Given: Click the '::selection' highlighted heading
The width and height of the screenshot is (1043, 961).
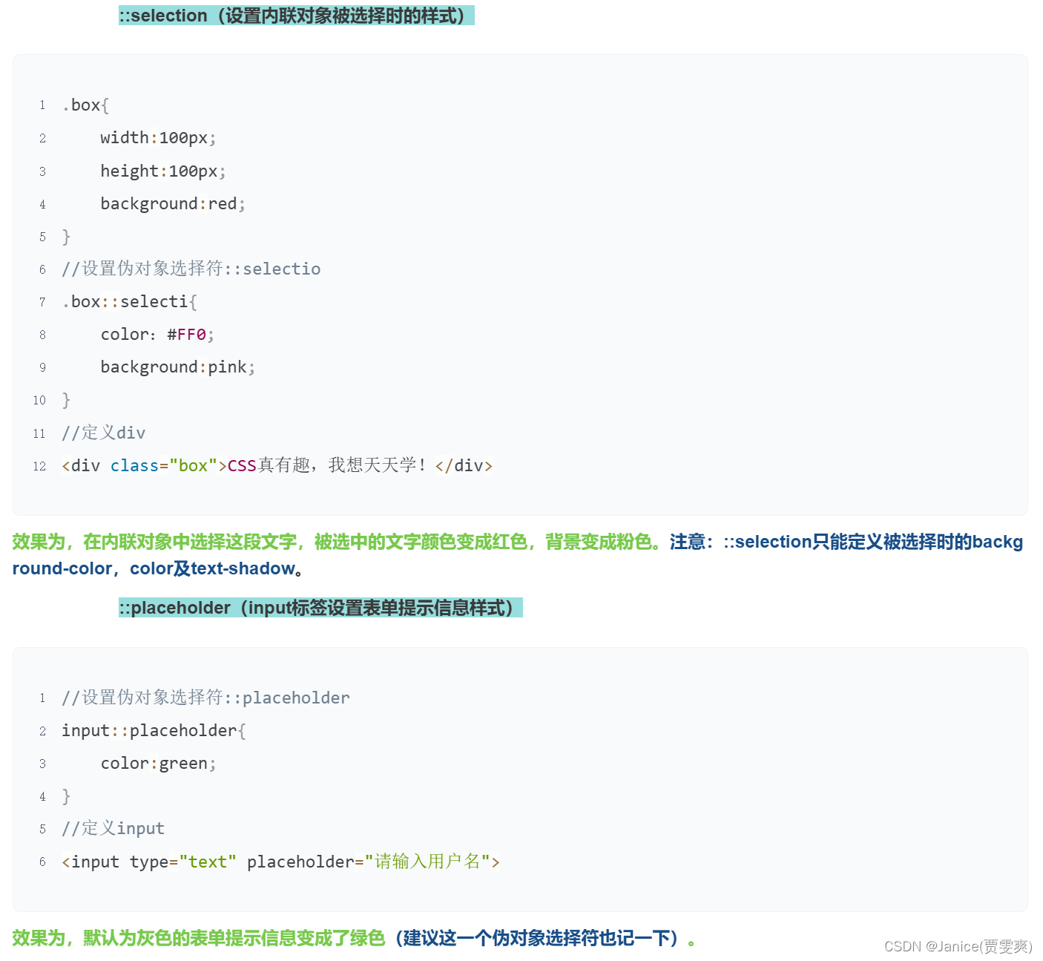Looking at the screenshot, I should point(296,16).
